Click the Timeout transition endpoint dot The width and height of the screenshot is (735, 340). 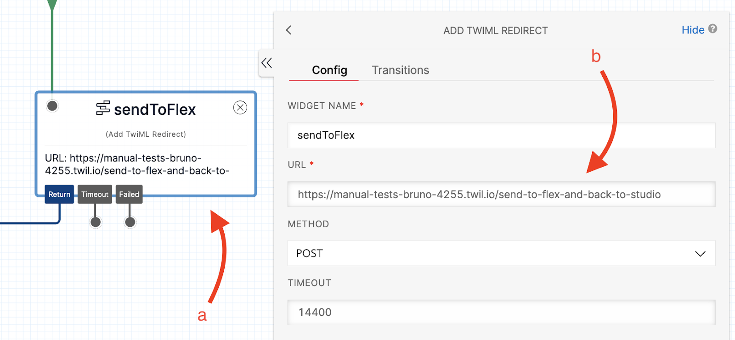[96, 222]
